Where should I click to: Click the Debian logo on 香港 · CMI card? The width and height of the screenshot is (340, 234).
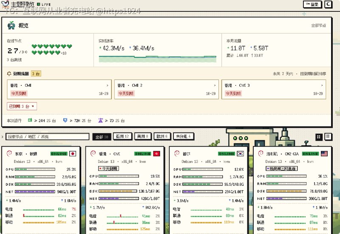click(x=93, y=154)
